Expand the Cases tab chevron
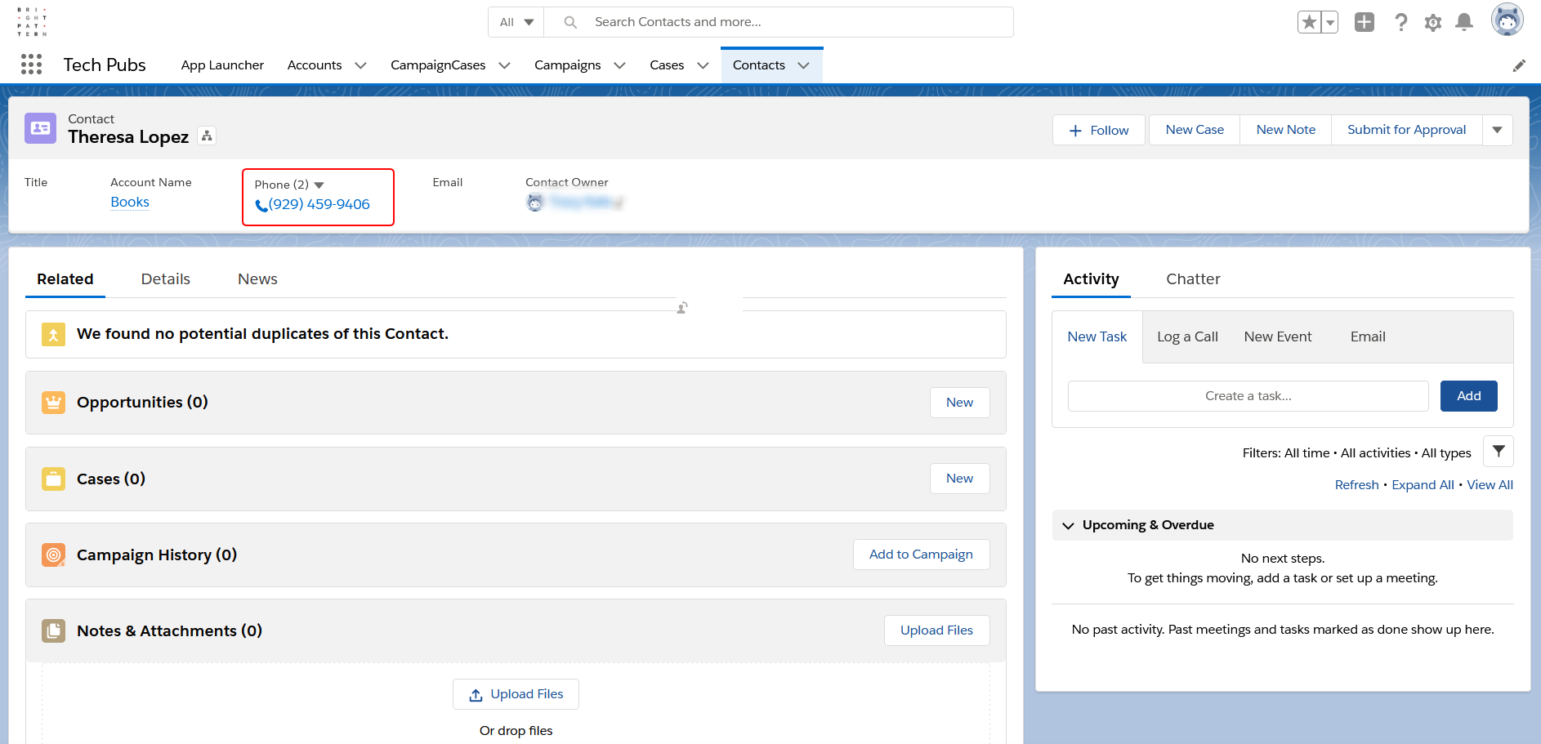 [x=703, y=65]
